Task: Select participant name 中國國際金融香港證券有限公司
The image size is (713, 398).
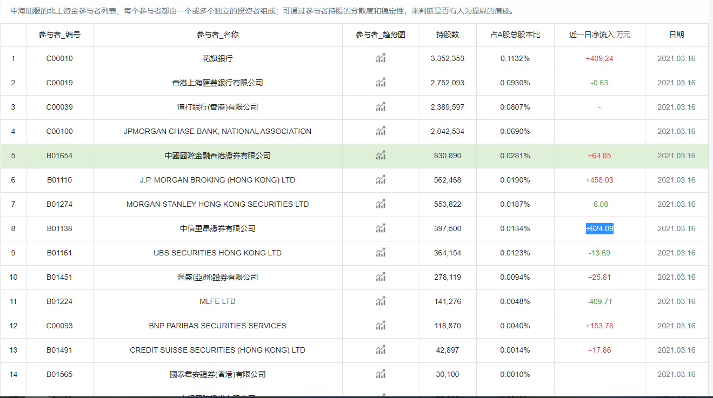Action: click(217, 156)
